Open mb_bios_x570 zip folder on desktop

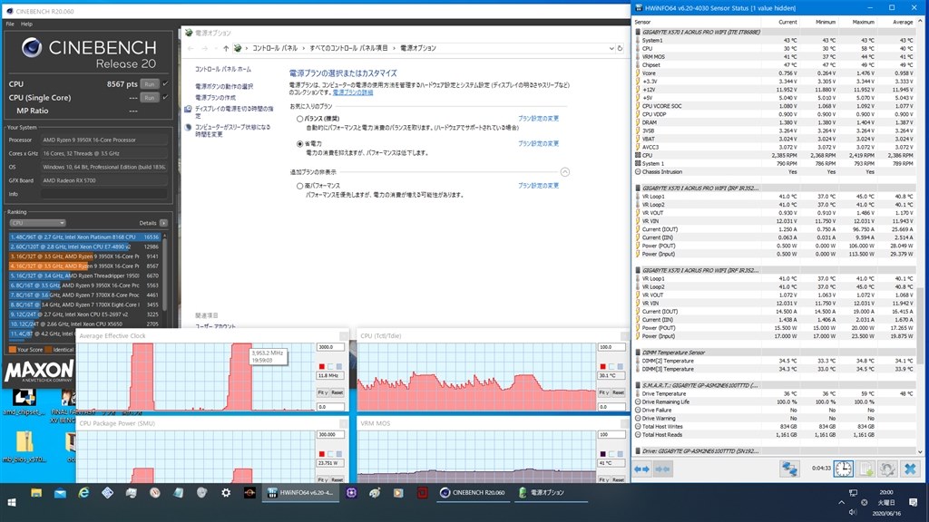tap(24, 447)
